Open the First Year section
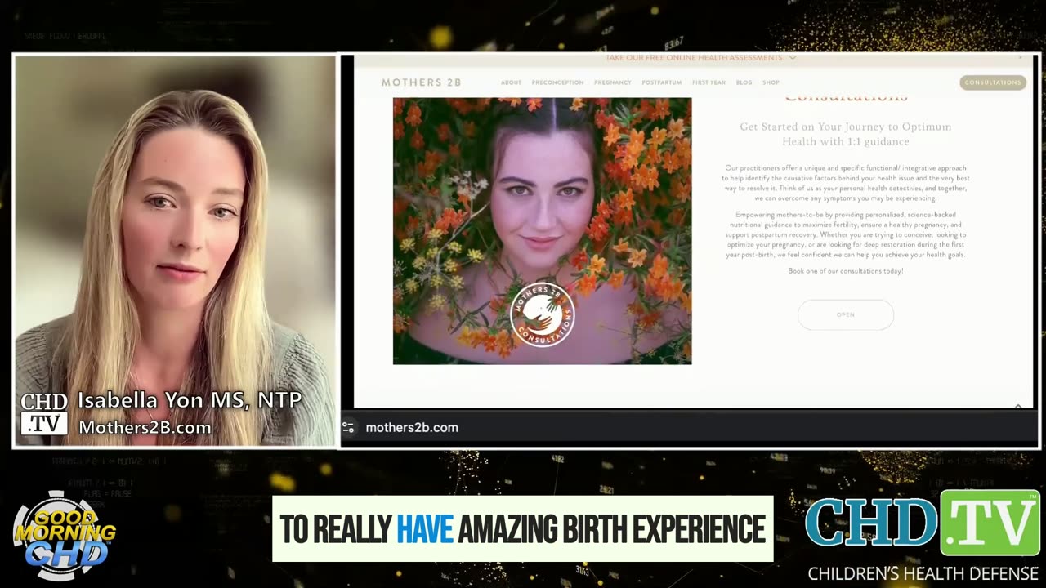Image resolution: width=1046 pixels, height=588 pixels. click(x=709, y=82)
